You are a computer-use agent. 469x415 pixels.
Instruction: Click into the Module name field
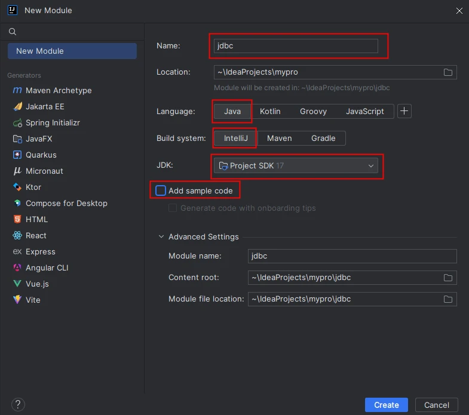(352, 256)
